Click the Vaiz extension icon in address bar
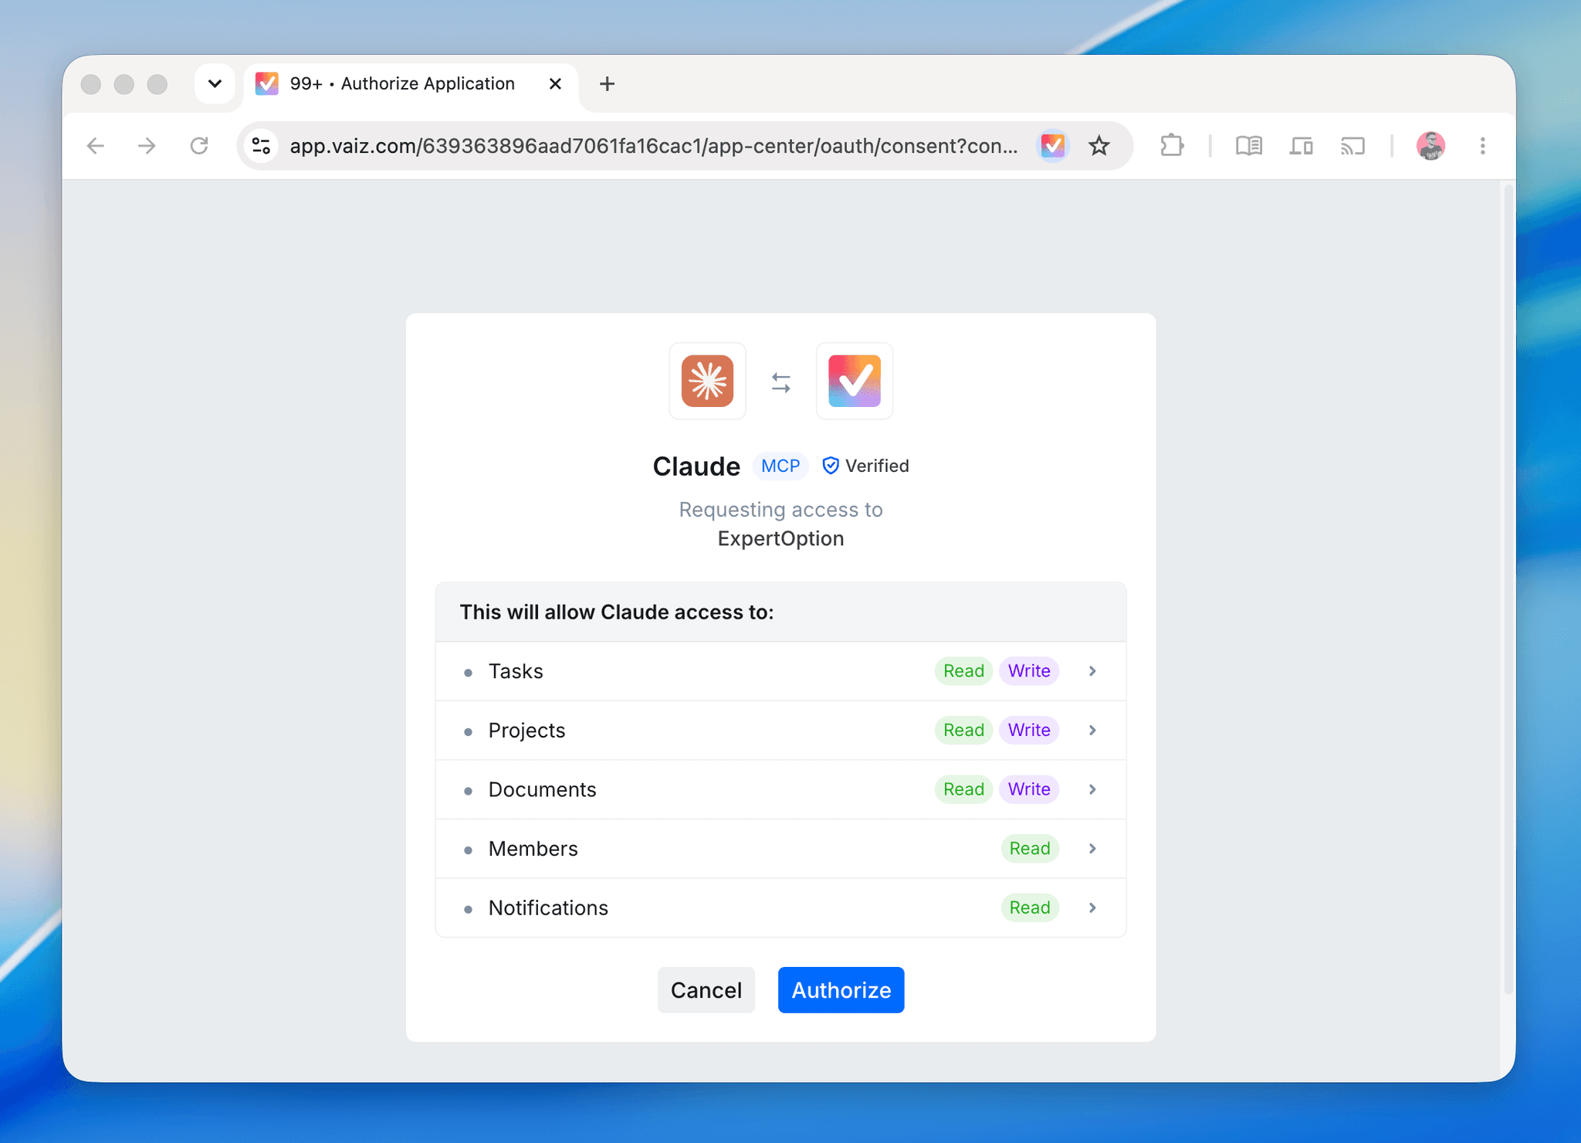The image size is (1581, 1143). click(1052, 146)
